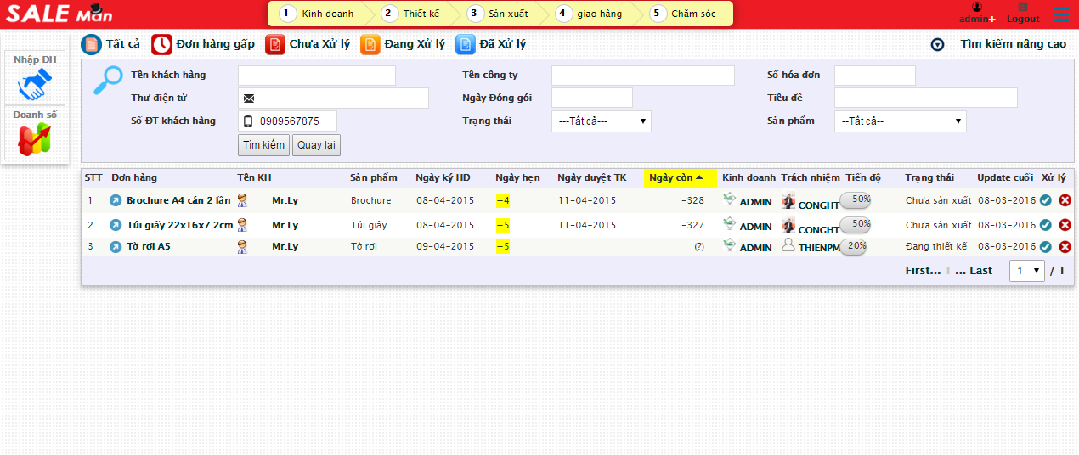Click the hamburger menu icon
Image resolution: width=1079 pixels, height=455 pixels.
click(x=1061, y=14)
